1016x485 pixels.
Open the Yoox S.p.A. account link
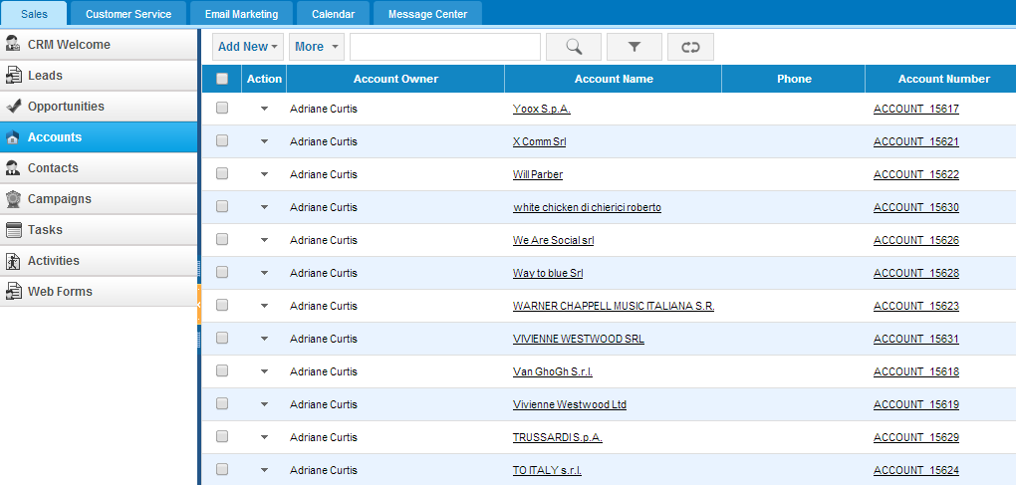click(541, 109)
